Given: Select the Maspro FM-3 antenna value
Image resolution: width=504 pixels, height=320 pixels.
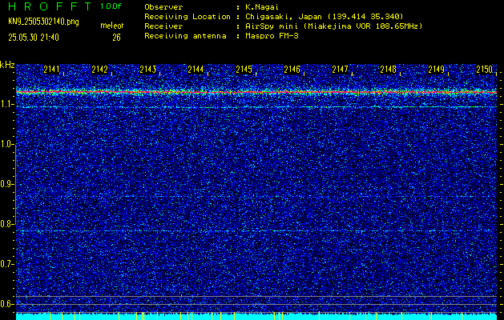Looking at the screenshot, I should [x=272, y=36].
